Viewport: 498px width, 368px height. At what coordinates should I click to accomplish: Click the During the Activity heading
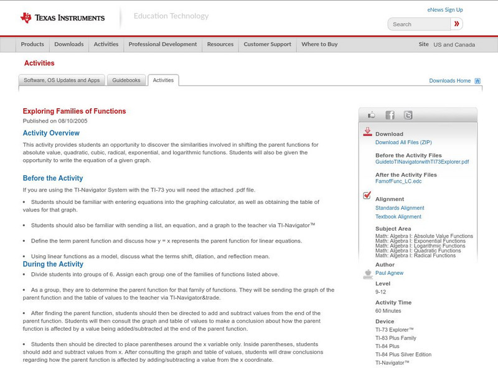pos(53,264)
